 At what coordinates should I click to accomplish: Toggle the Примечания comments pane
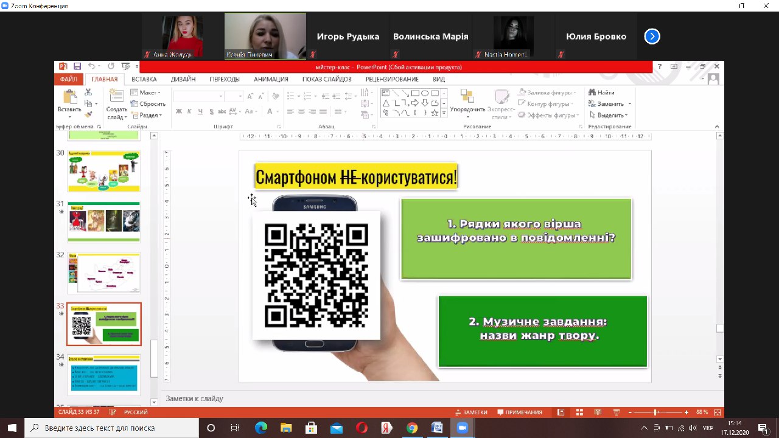pos(520,412)
